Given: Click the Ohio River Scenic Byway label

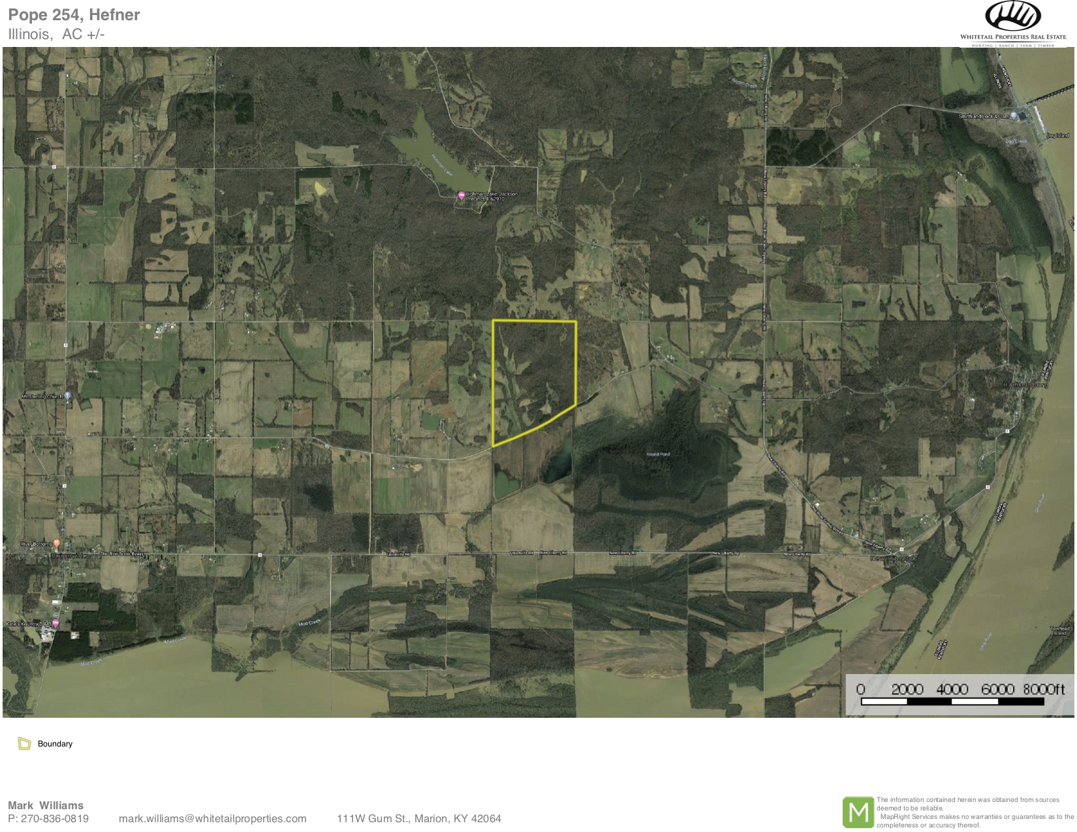Looking at the screenshot, I should 121,554.
